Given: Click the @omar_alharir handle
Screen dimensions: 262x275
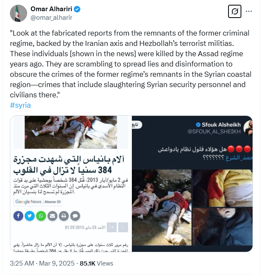Looking at the screenshot, I should coord(51,18).
